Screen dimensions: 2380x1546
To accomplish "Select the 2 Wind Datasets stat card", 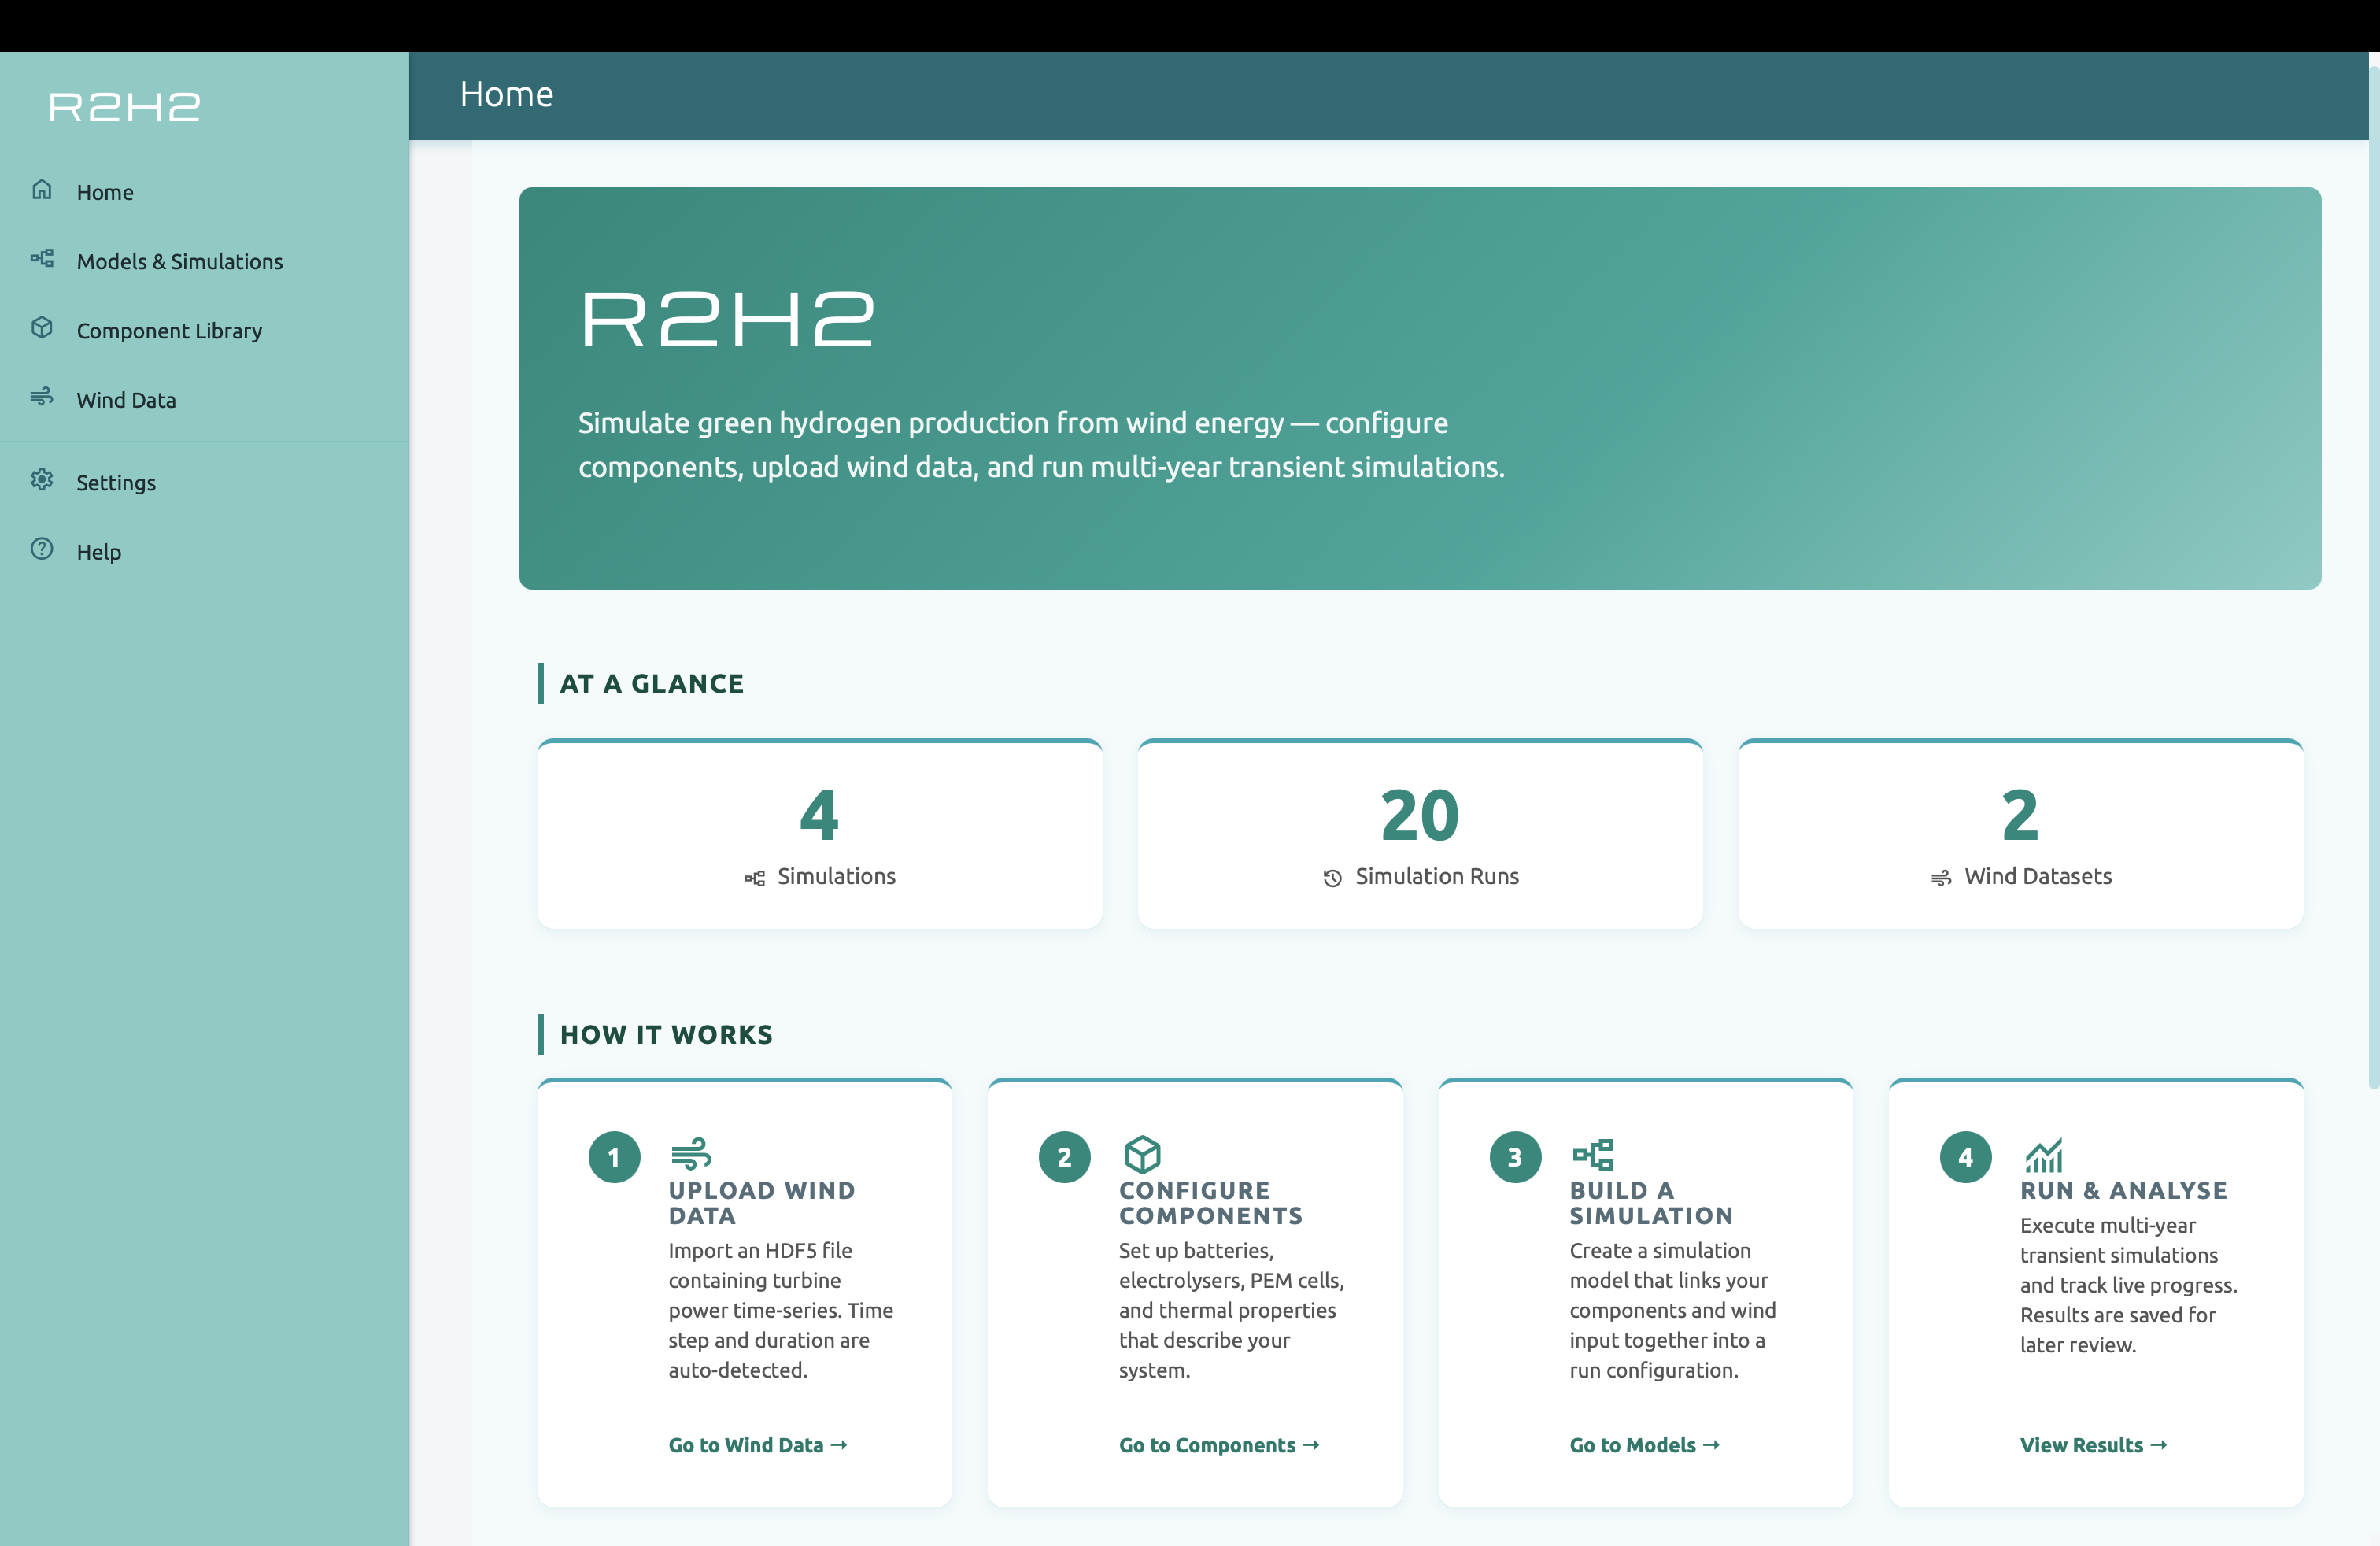I will point(2021,834).
